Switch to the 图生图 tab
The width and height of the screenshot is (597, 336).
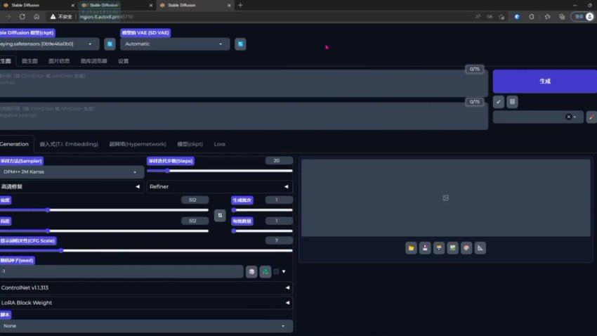click(29, 61)
